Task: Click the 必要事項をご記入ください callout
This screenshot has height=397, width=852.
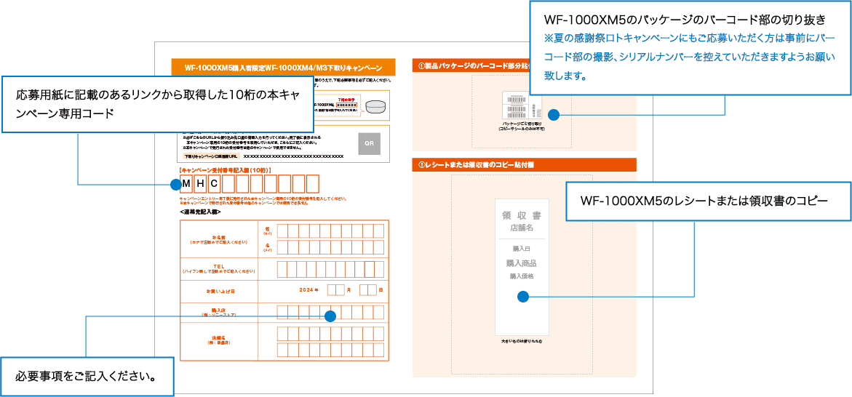Action: tap(87, 377)
